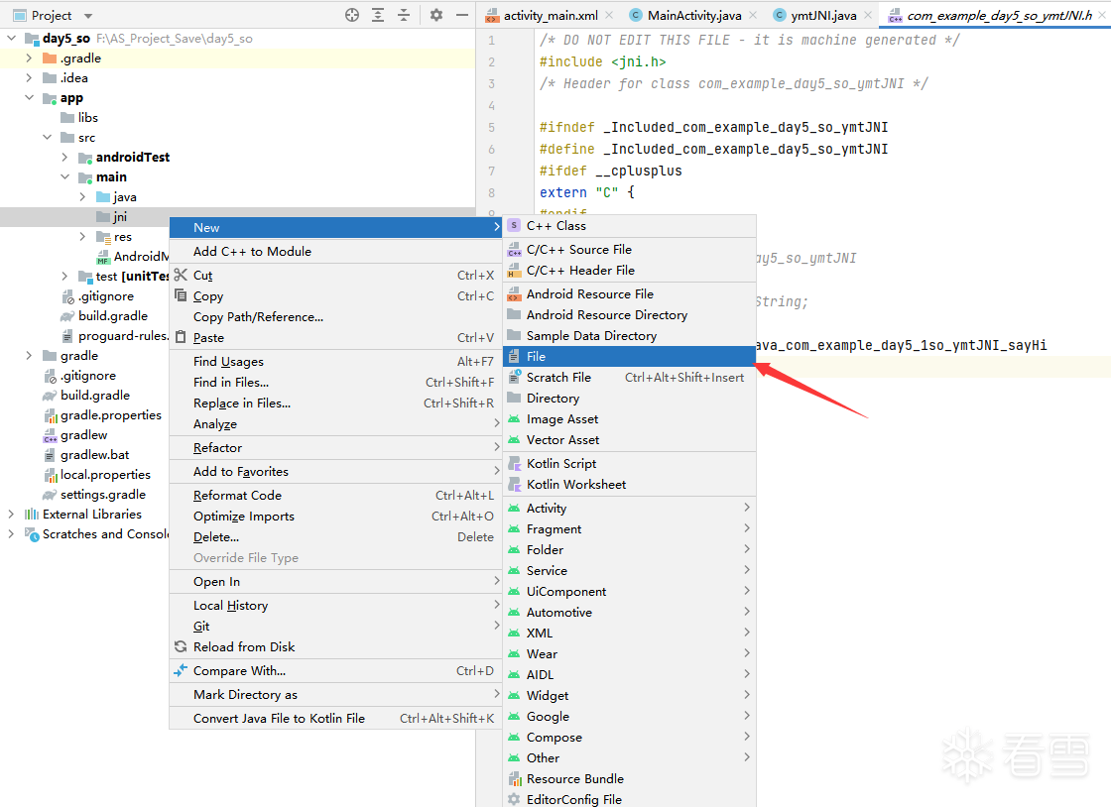The image size is (1111, 807).
Task: Click the #include <jni.h> code line
Action: (602, 61)
